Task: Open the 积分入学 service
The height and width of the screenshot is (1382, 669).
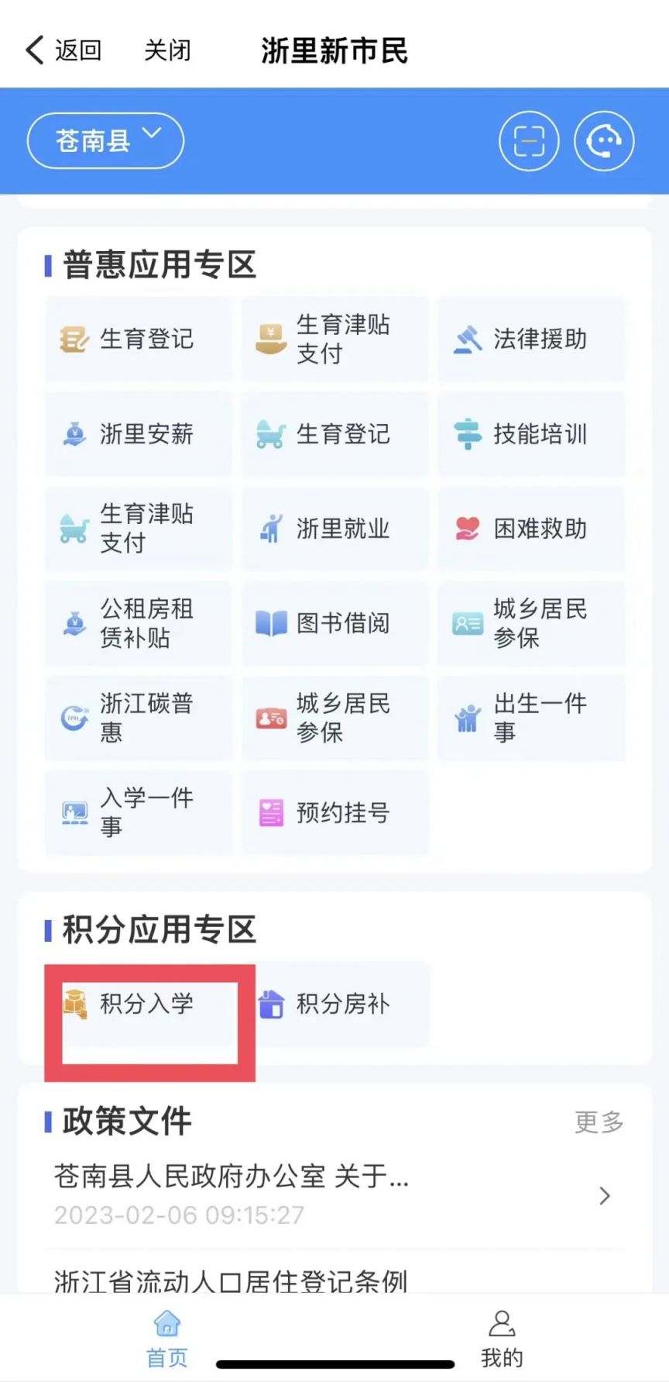Action: (147, 1005)
